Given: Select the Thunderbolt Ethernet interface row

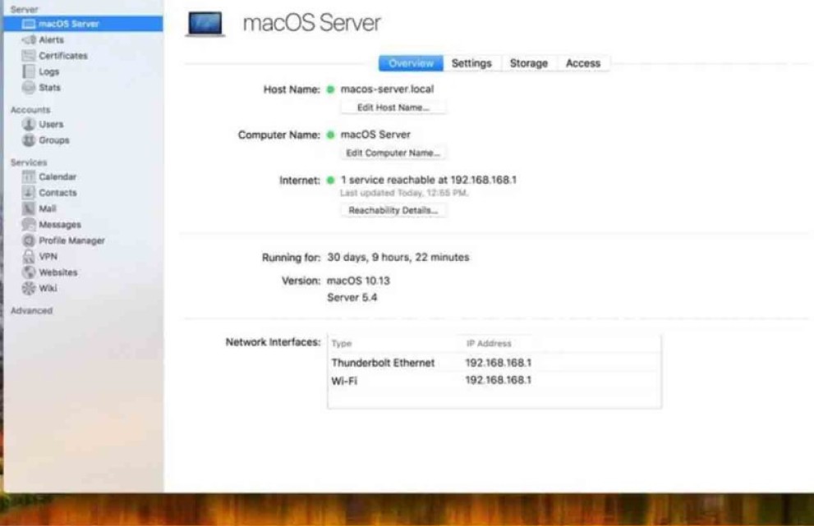Looking at the screenshot, I should pos(494,363).
